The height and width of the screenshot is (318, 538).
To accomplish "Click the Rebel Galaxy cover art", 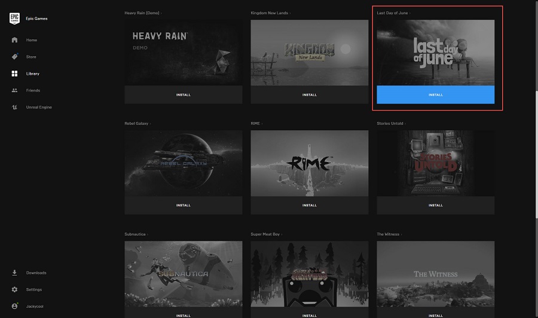I will point(184,163).
